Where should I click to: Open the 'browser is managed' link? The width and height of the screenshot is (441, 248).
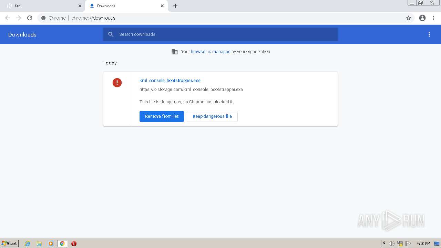click(211, 52)
